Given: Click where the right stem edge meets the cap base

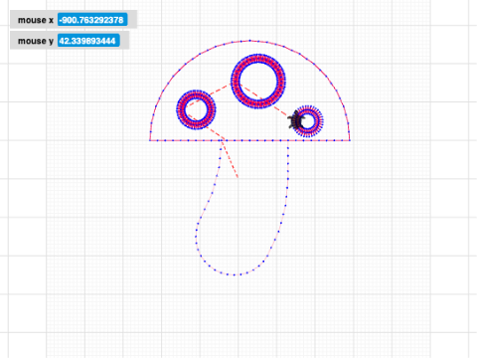Looking at the screenshot, I should [288, 141].
